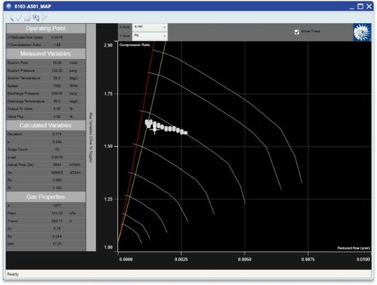Click the printer icon in toolbar
Image resolution: width=377 pixels, height=285 pixels.
click(27, 18)
